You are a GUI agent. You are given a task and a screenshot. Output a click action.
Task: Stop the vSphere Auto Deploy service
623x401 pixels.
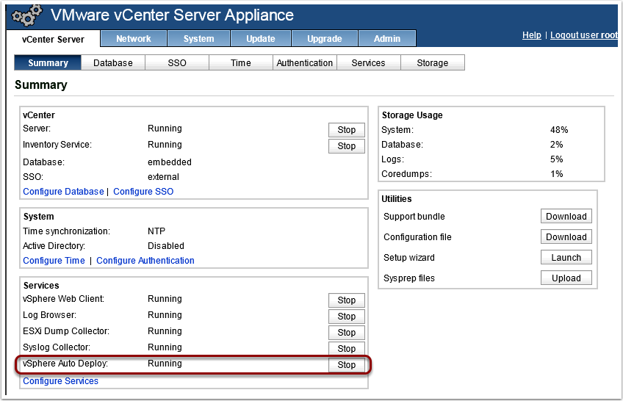347,365
